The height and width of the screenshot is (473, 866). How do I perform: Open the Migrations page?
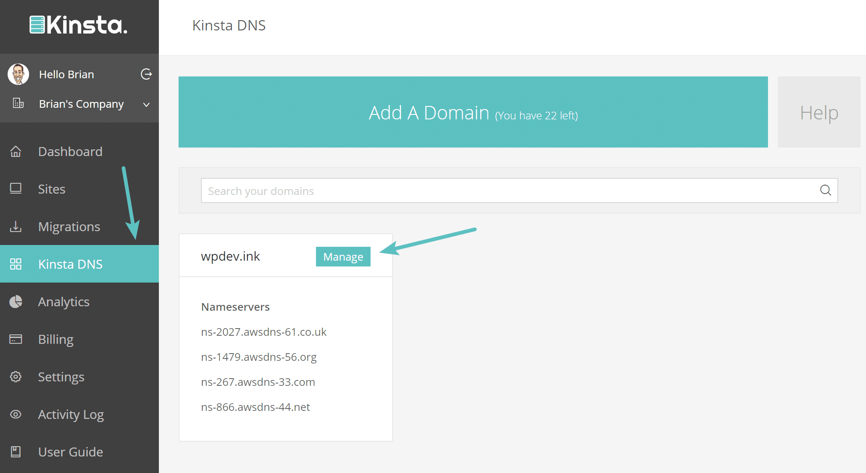79,227
